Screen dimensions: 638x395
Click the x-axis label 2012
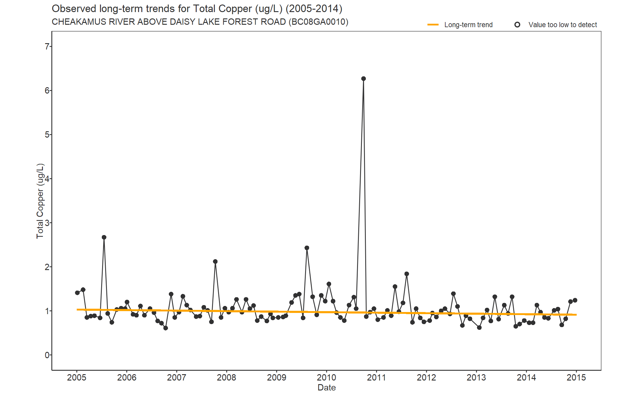click(x=427, y=377)
